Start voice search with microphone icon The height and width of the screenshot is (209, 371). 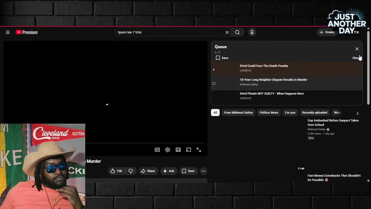pos(252,32)
